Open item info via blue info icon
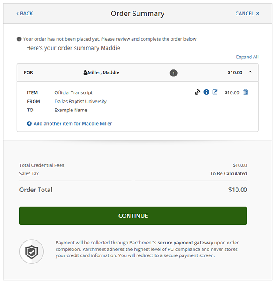Viewport: 278px width, 286px height. 206,92
